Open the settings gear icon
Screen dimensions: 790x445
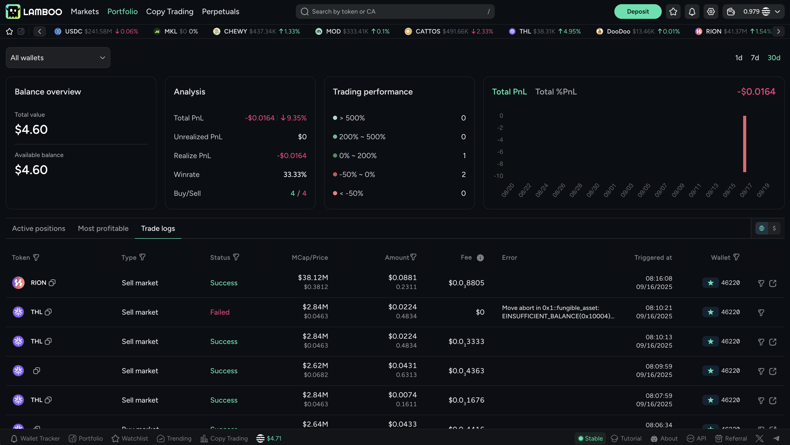point(711,12)
